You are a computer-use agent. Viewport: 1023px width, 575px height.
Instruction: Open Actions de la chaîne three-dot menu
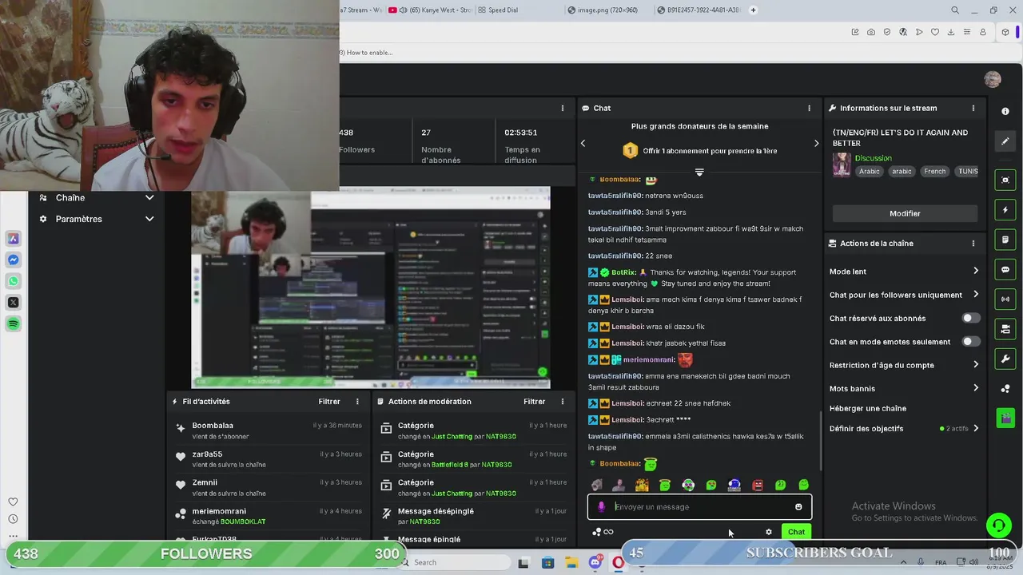pos(973,243)
